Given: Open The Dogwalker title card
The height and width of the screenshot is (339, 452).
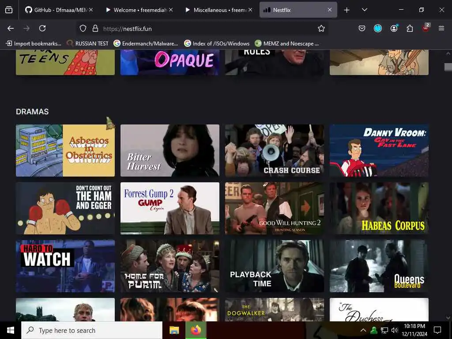Looking at the screenshot, I should click(x=275, y=309).
